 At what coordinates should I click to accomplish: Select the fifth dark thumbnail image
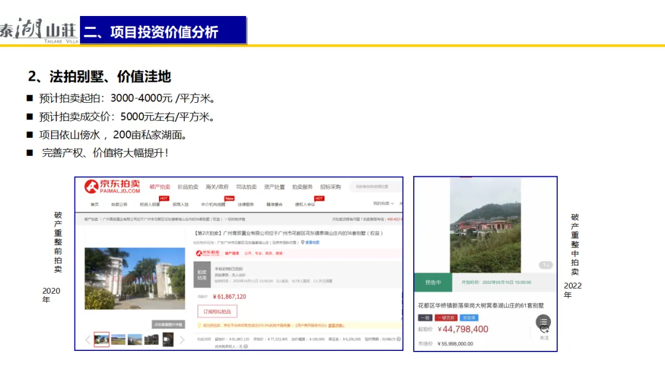coord(168,339)
